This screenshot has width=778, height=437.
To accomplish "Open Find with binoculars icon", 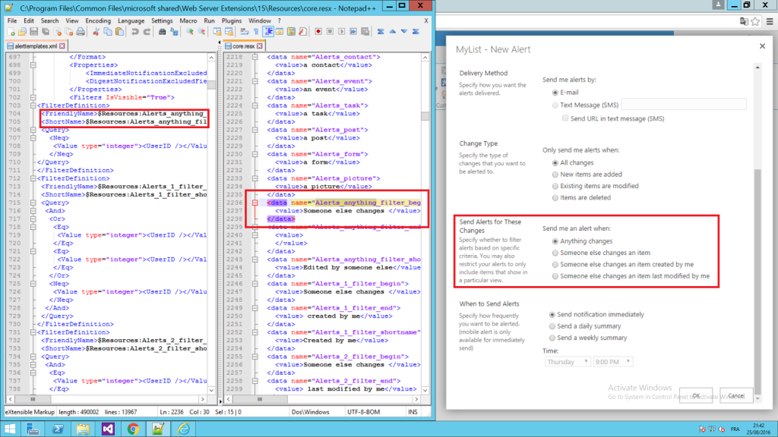I will pos(163,32).
